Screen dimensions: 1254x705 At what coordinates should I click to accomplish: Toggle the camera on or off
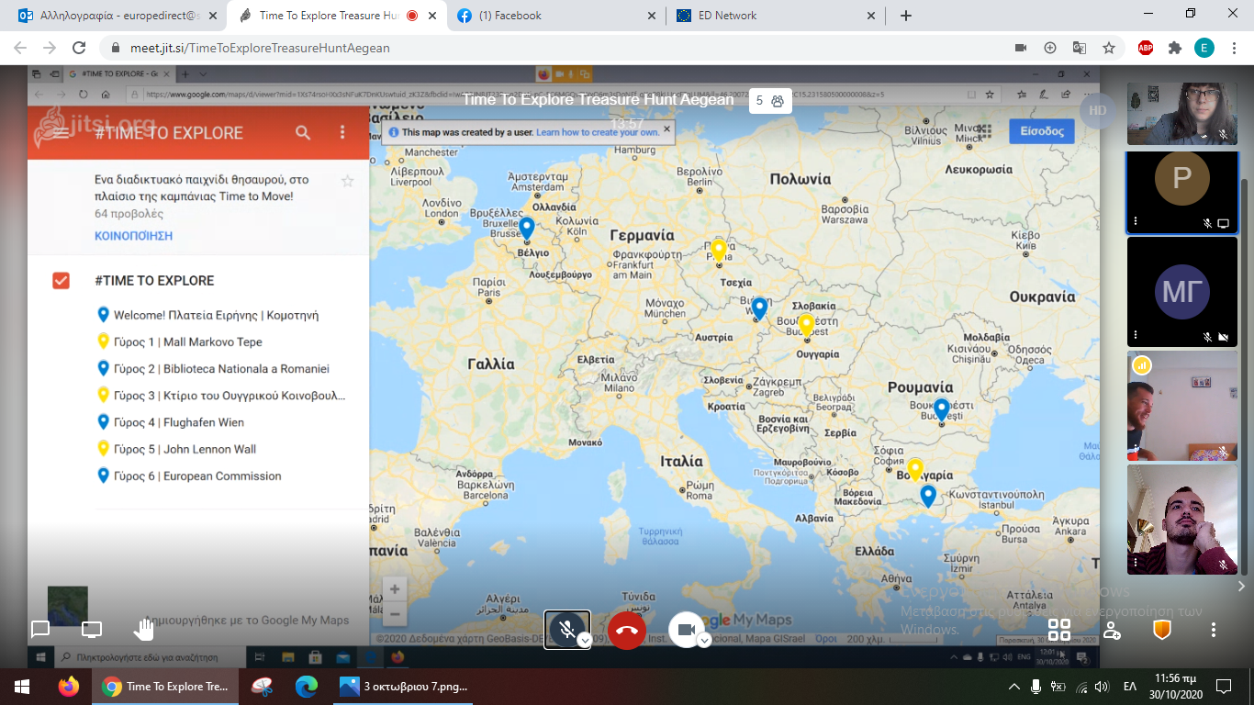pos(685,630)
